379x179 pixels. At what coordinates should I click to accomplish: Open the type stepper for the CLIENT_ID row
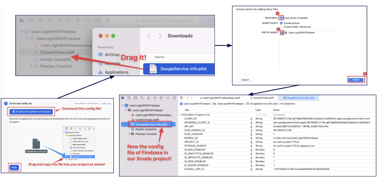251,119
